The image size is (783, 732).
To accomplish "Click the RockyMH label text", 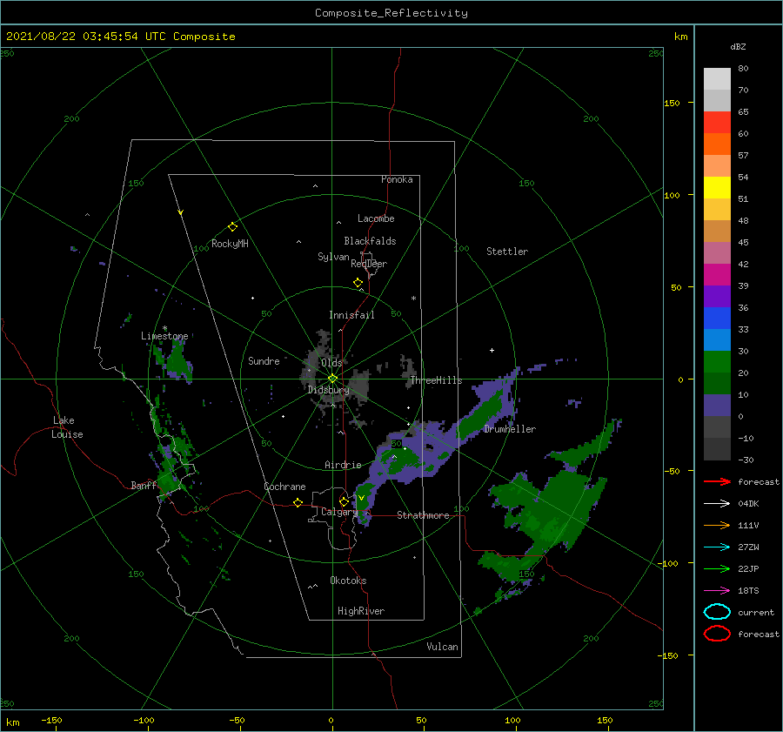I will tap(230, 244).
